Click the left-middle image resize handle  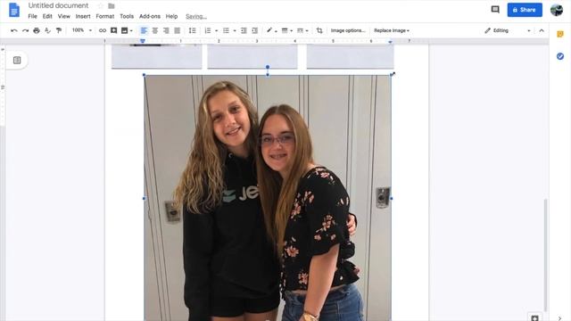(144, 198)
